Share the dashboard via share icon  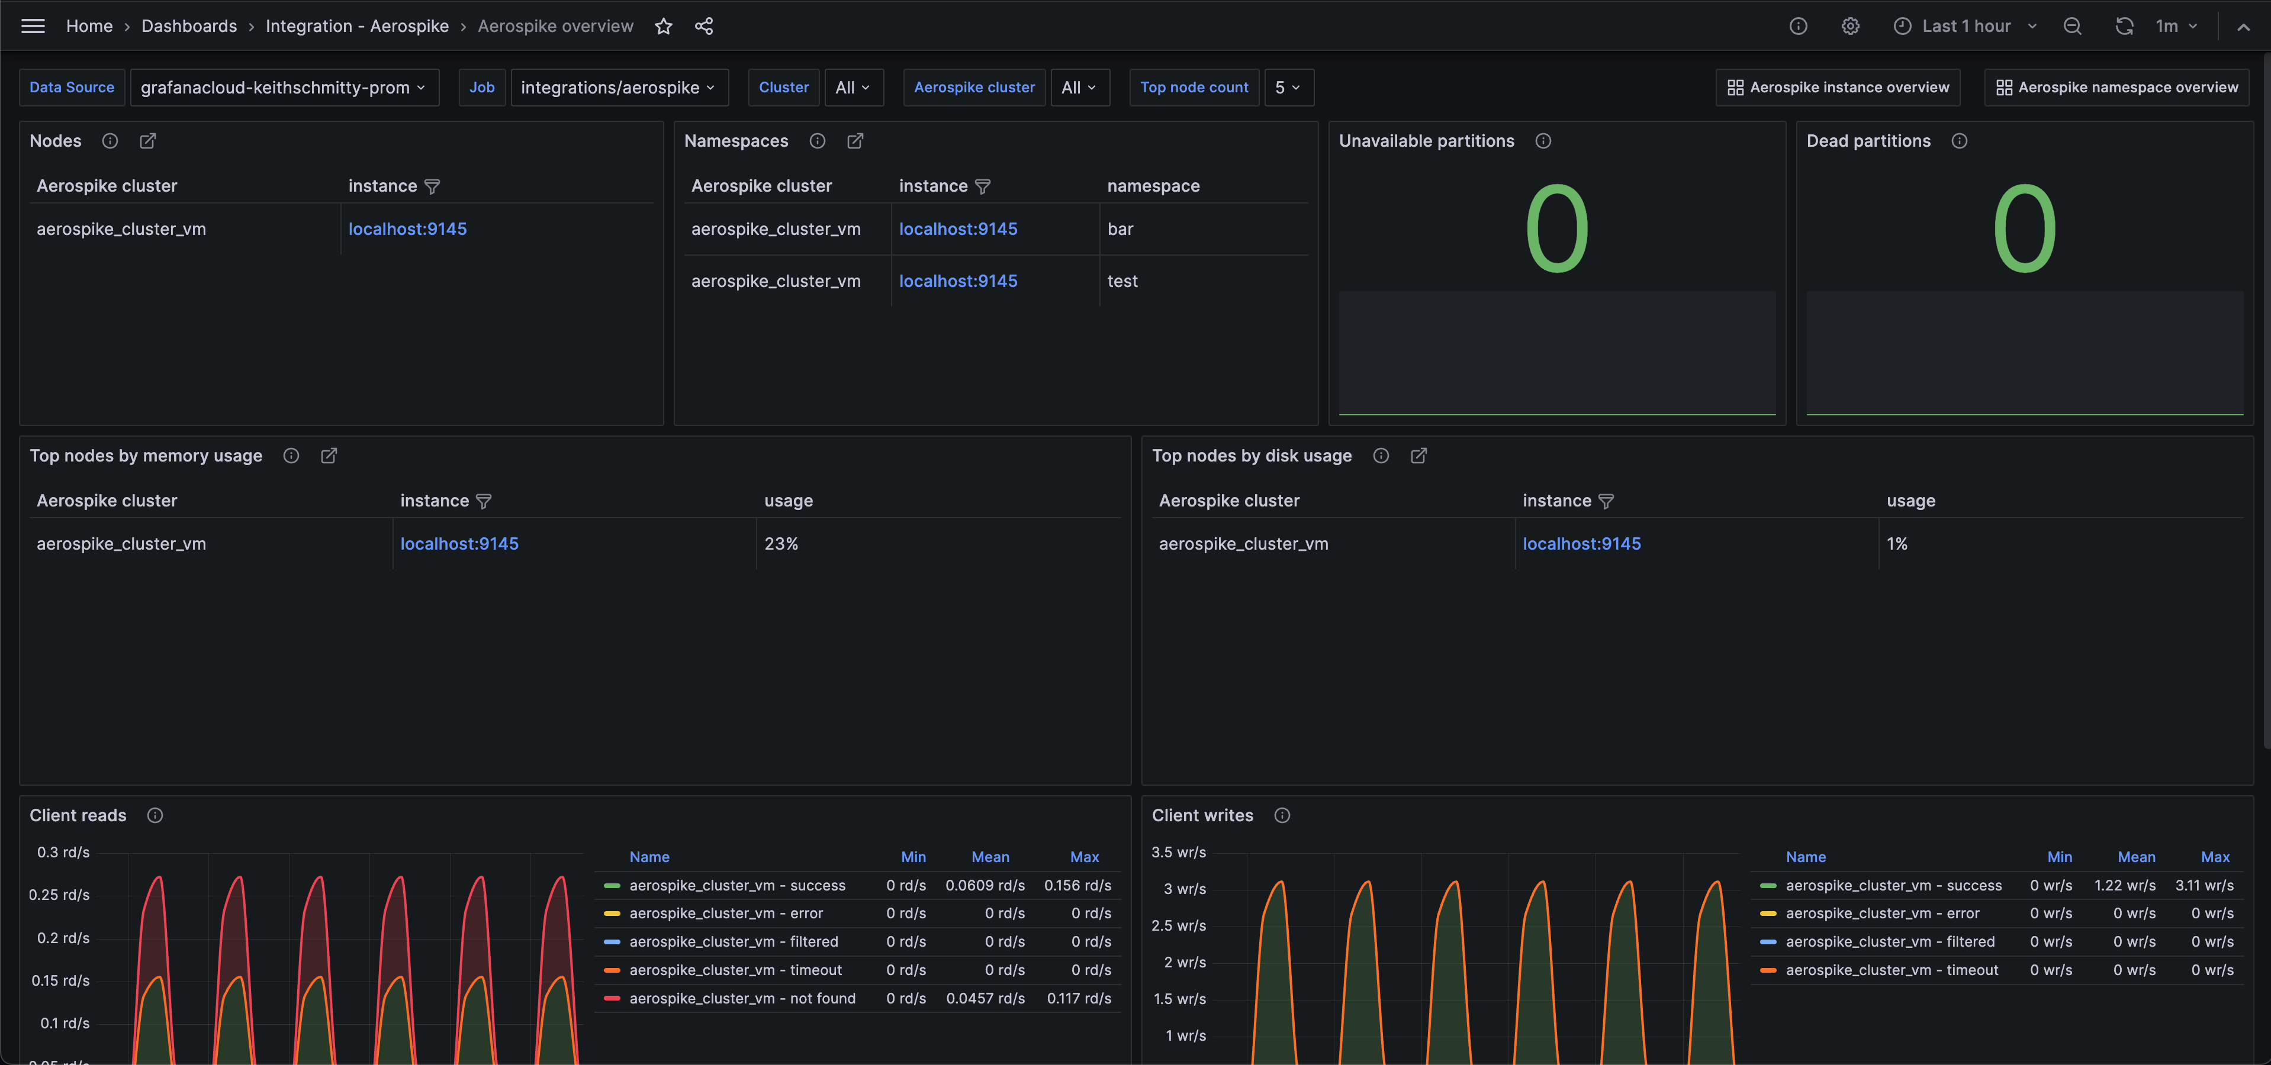703,25
